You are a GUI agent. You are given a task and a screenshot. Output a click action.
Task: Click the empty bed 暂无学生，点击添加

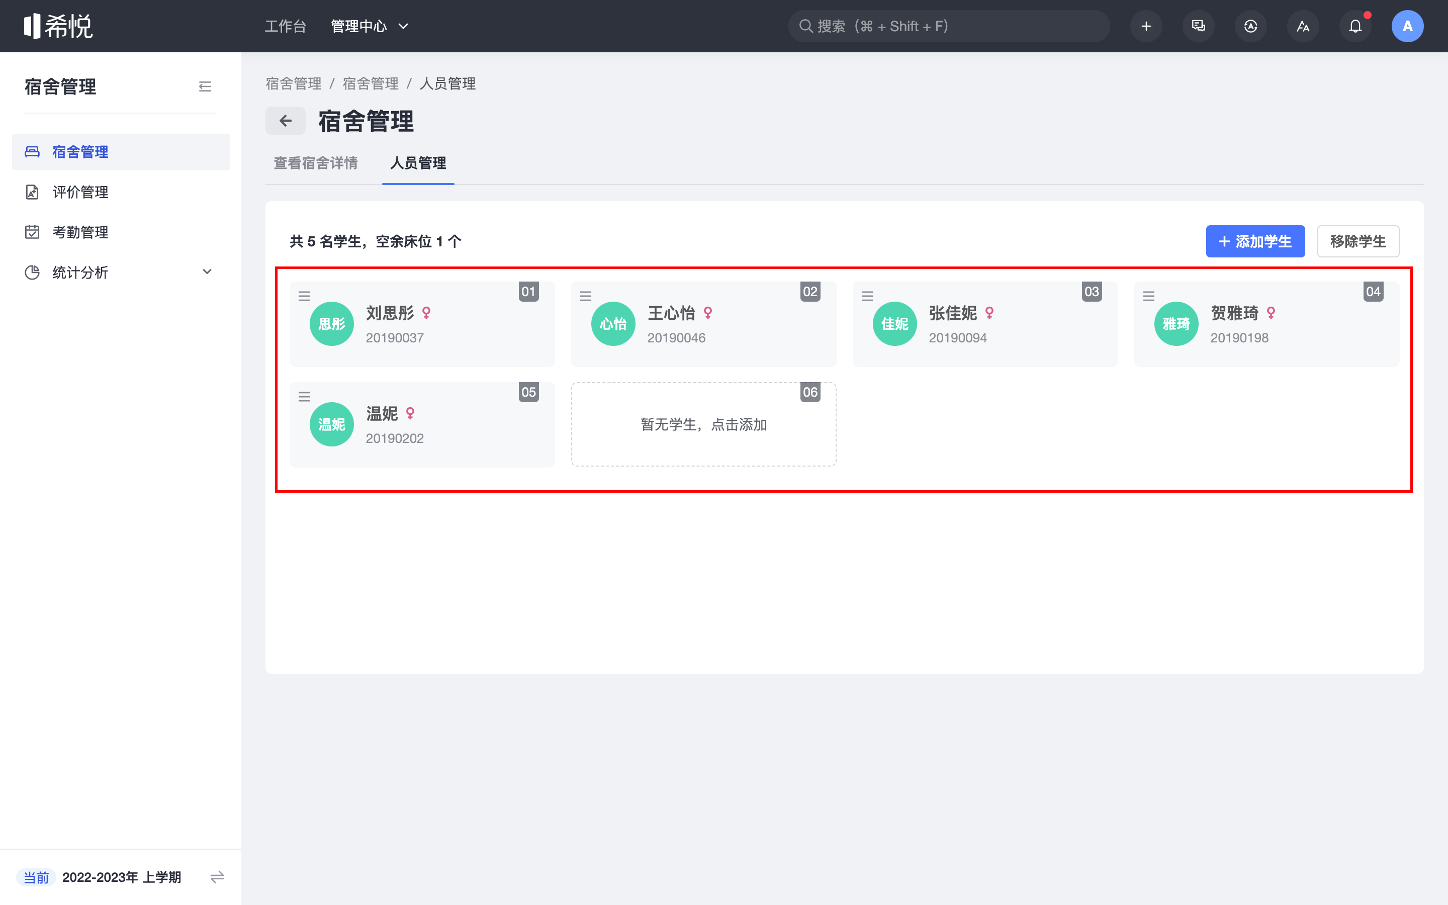pos(704,424)
